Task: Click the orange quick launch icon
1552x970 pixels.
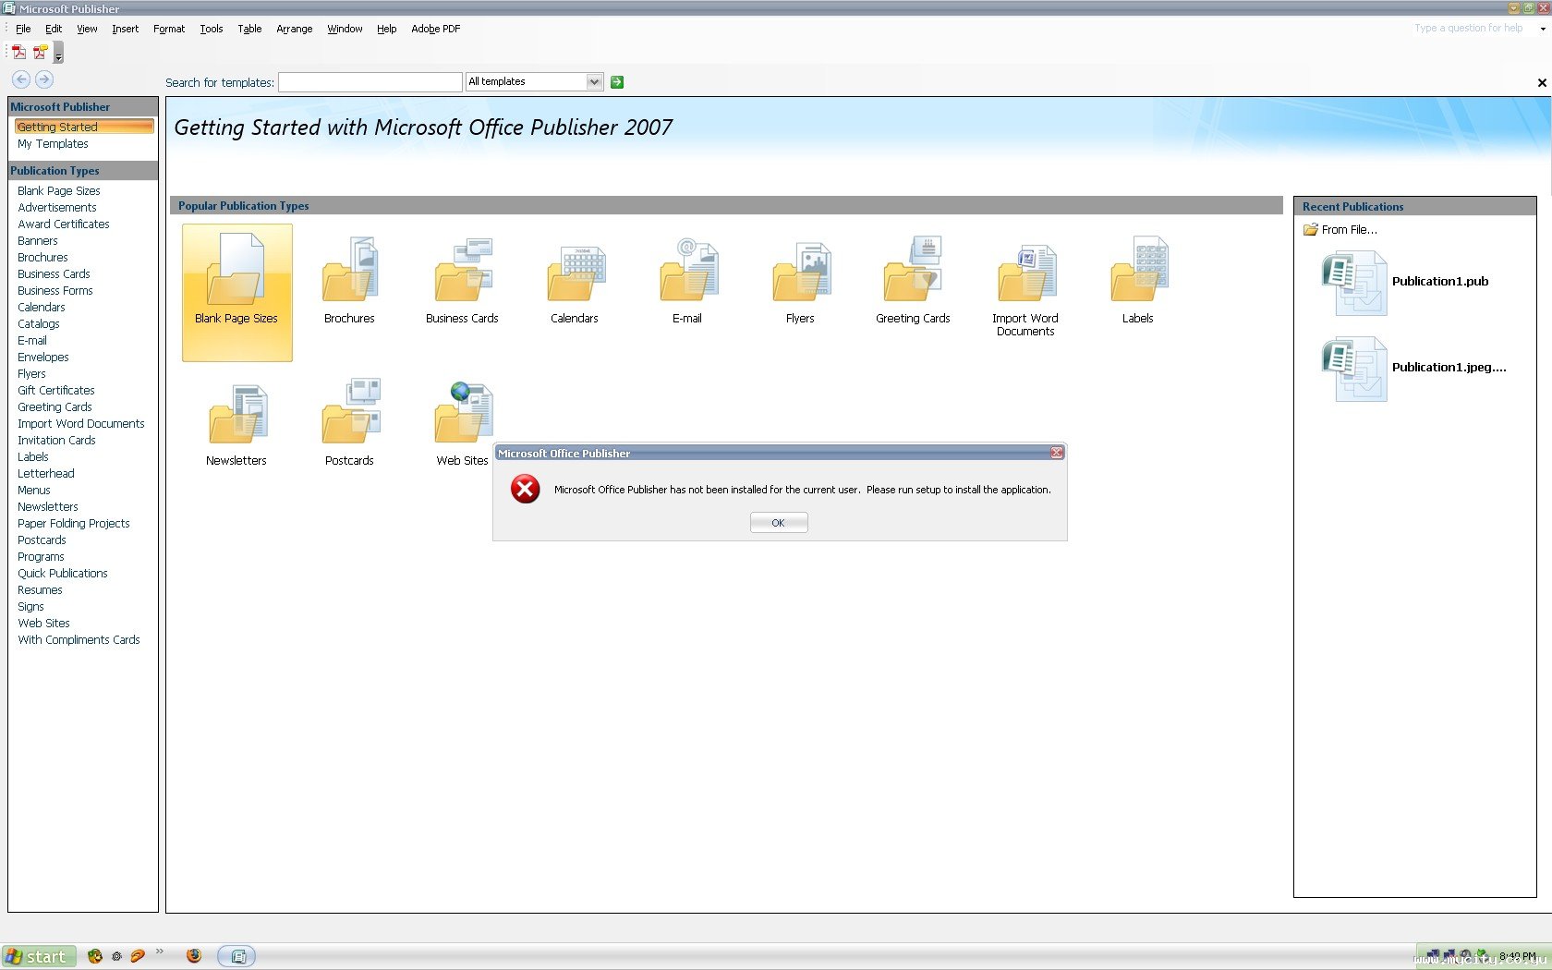Action: (x=138, y=956)
